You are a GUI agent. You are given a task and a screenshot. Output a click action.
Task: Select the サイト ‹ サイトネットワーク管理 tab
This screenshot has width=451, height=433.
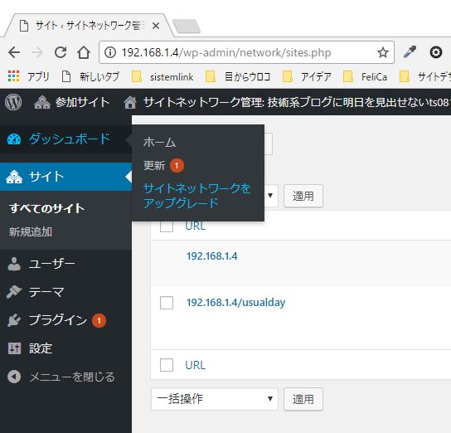pos(90,26)
